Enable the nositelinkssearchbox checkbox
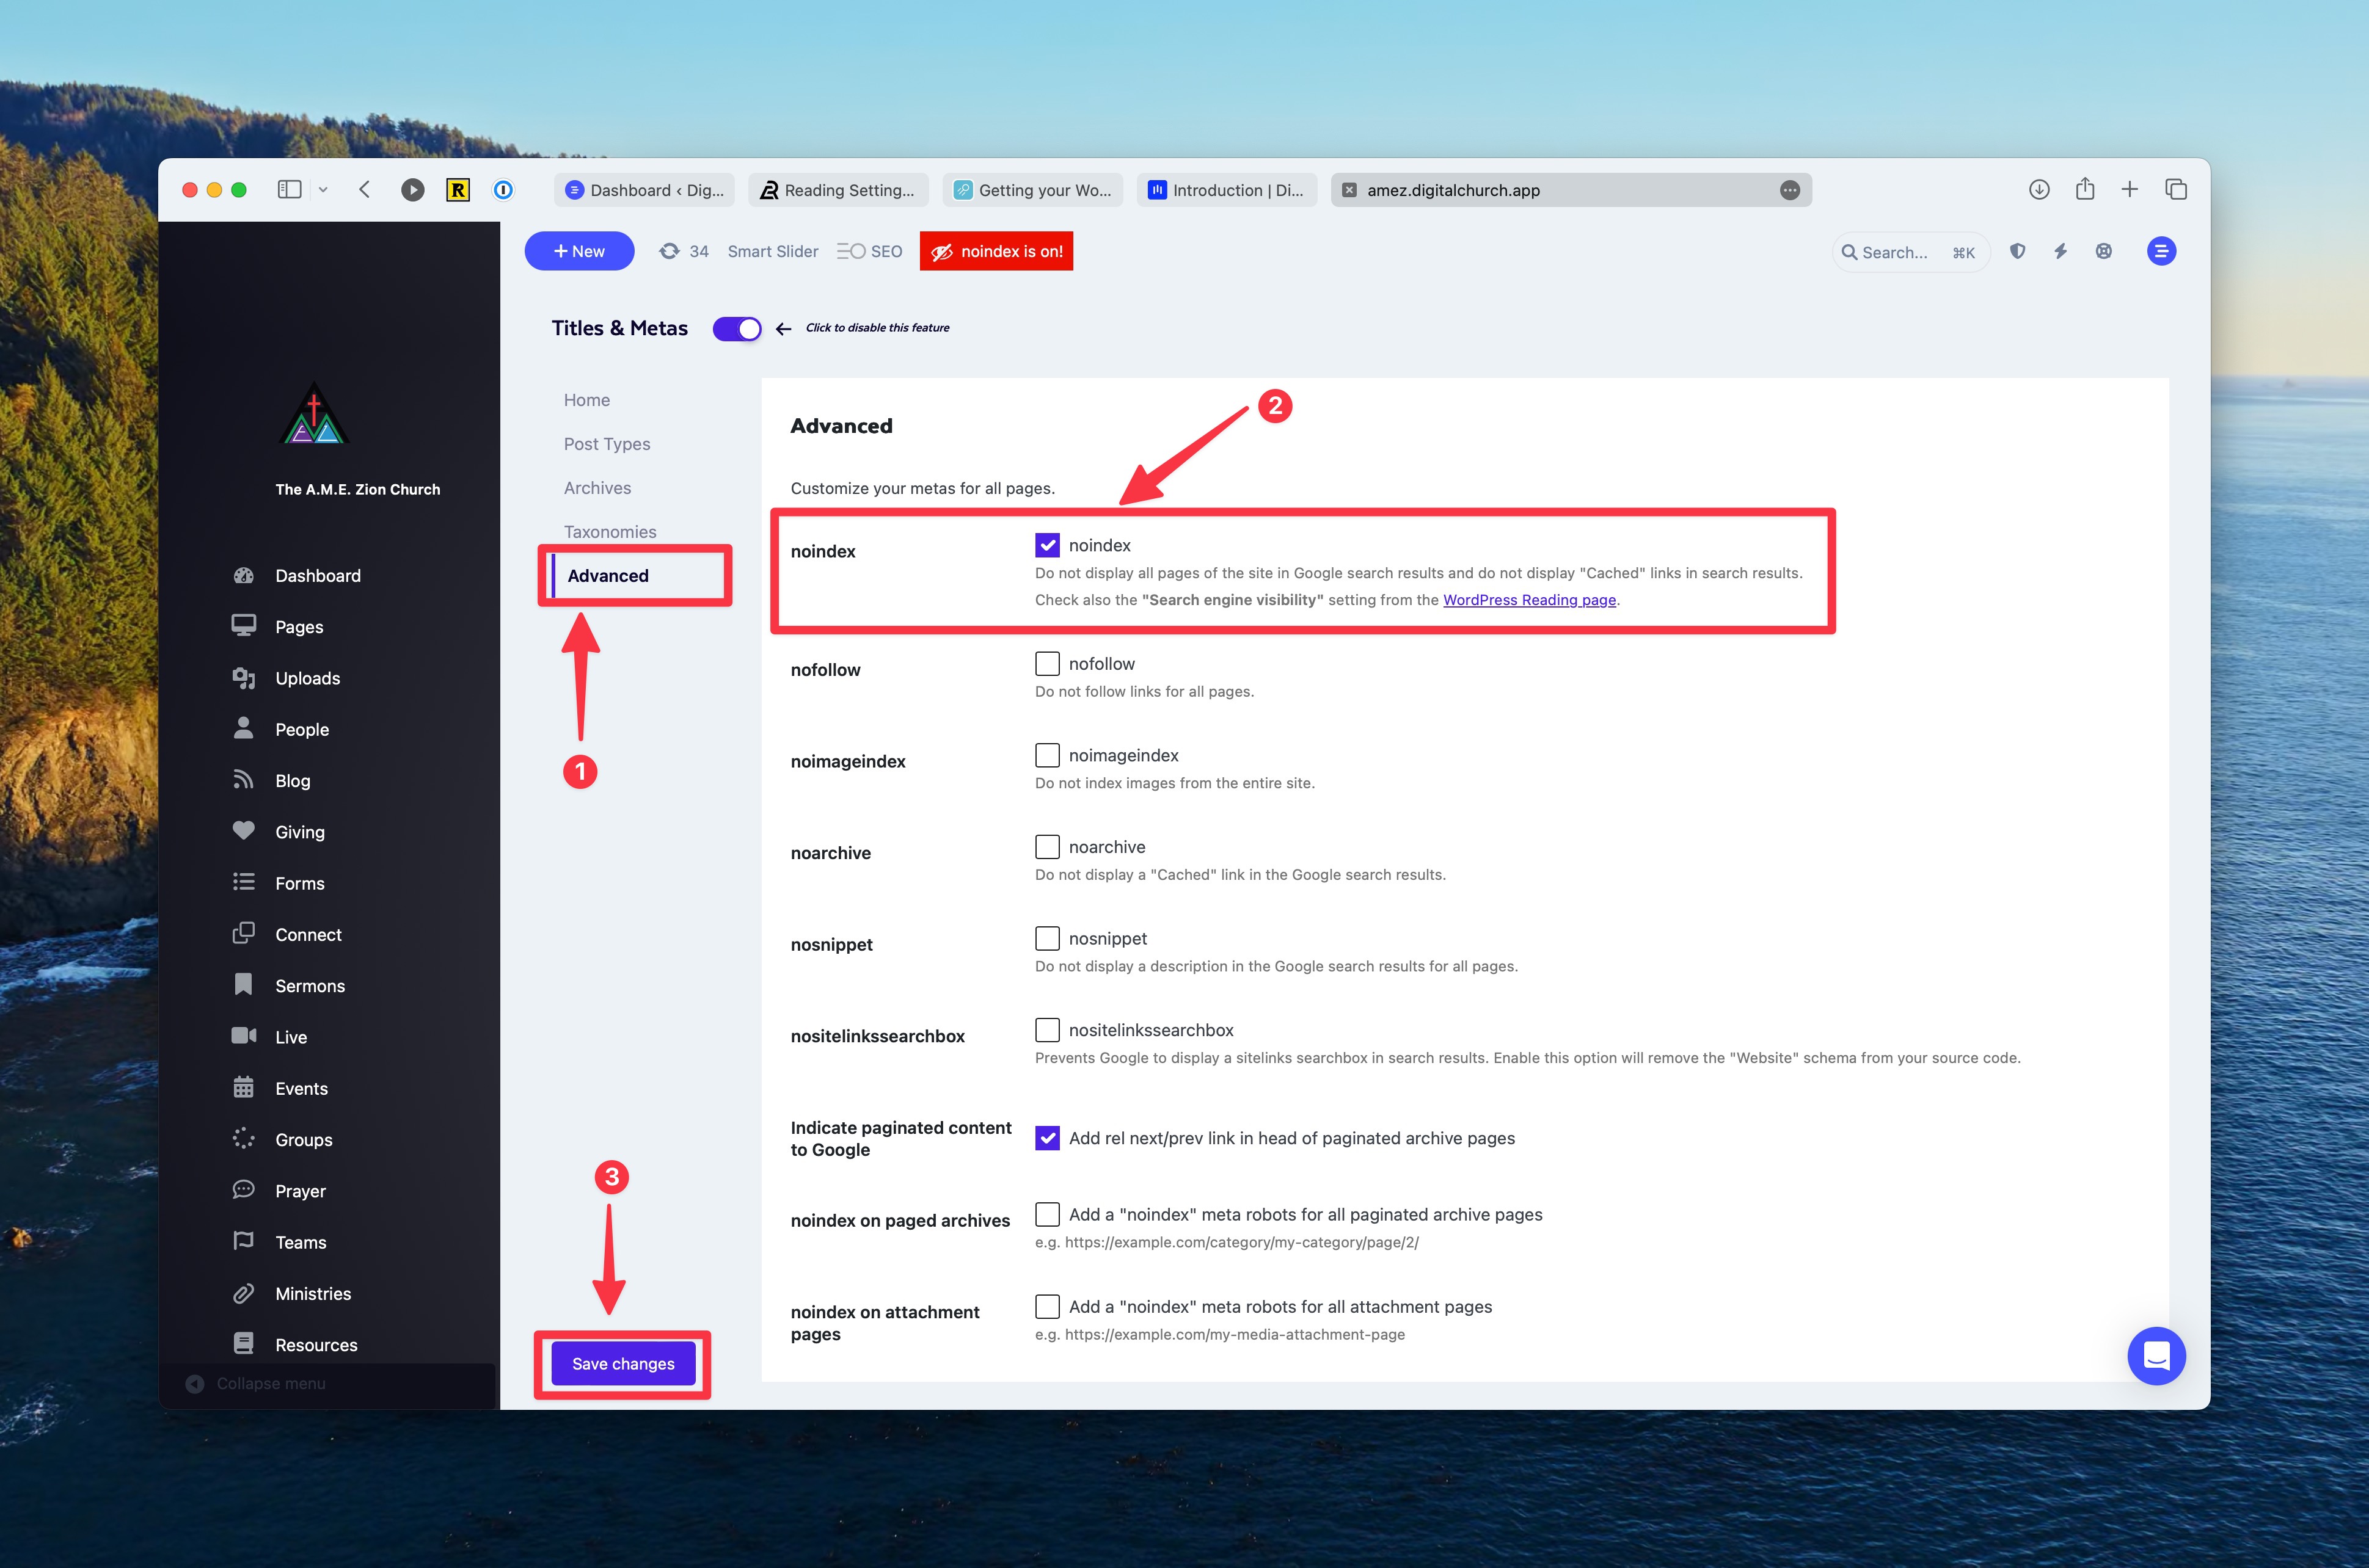The height and width of the screenshot is (1568, 2369). pyautogui.click(x=1048, y=1030)
